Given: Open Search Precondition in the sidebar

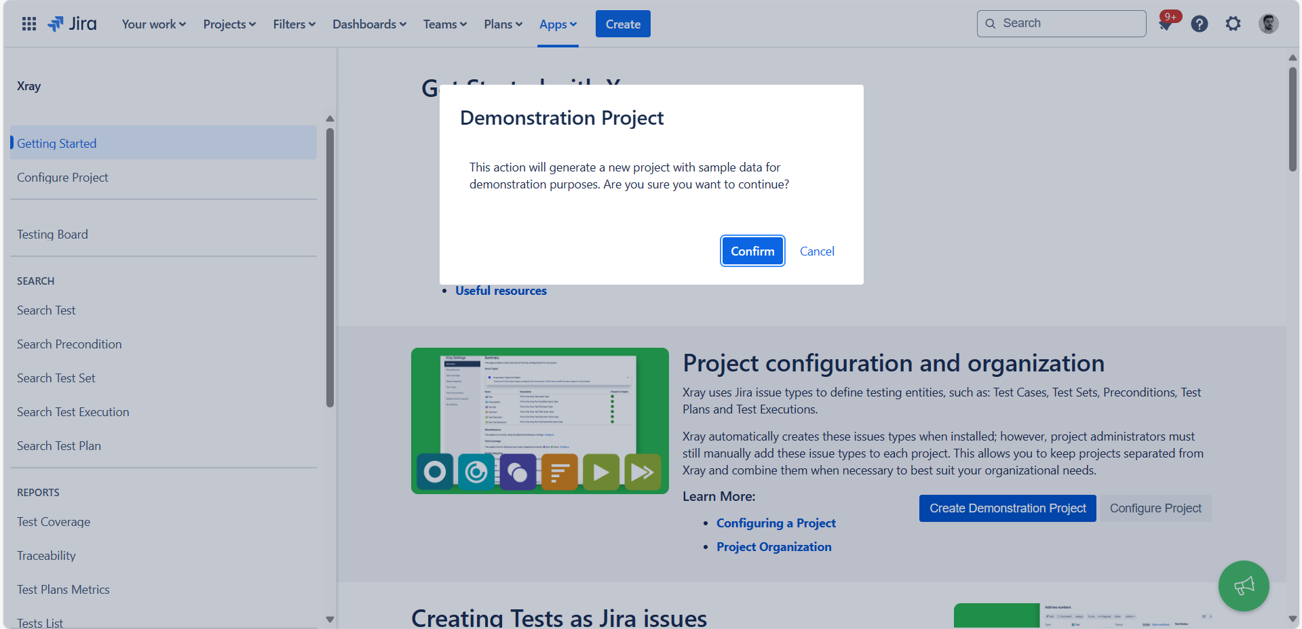Looking at the screenshot, I should pyautogui.click(x=164, y=344).
